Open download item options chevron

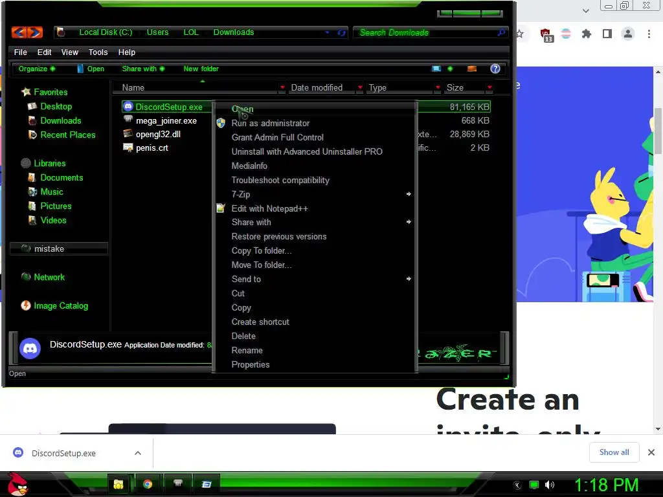tap(138, 453)
